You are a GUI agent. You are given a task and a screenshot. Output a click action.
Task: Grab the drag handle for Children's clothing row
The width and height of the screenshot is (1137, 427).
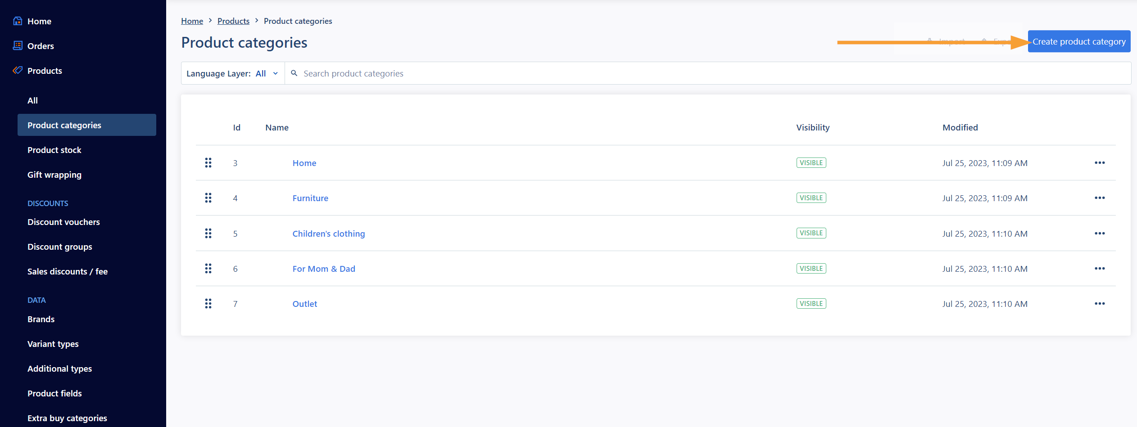(208, 233)
